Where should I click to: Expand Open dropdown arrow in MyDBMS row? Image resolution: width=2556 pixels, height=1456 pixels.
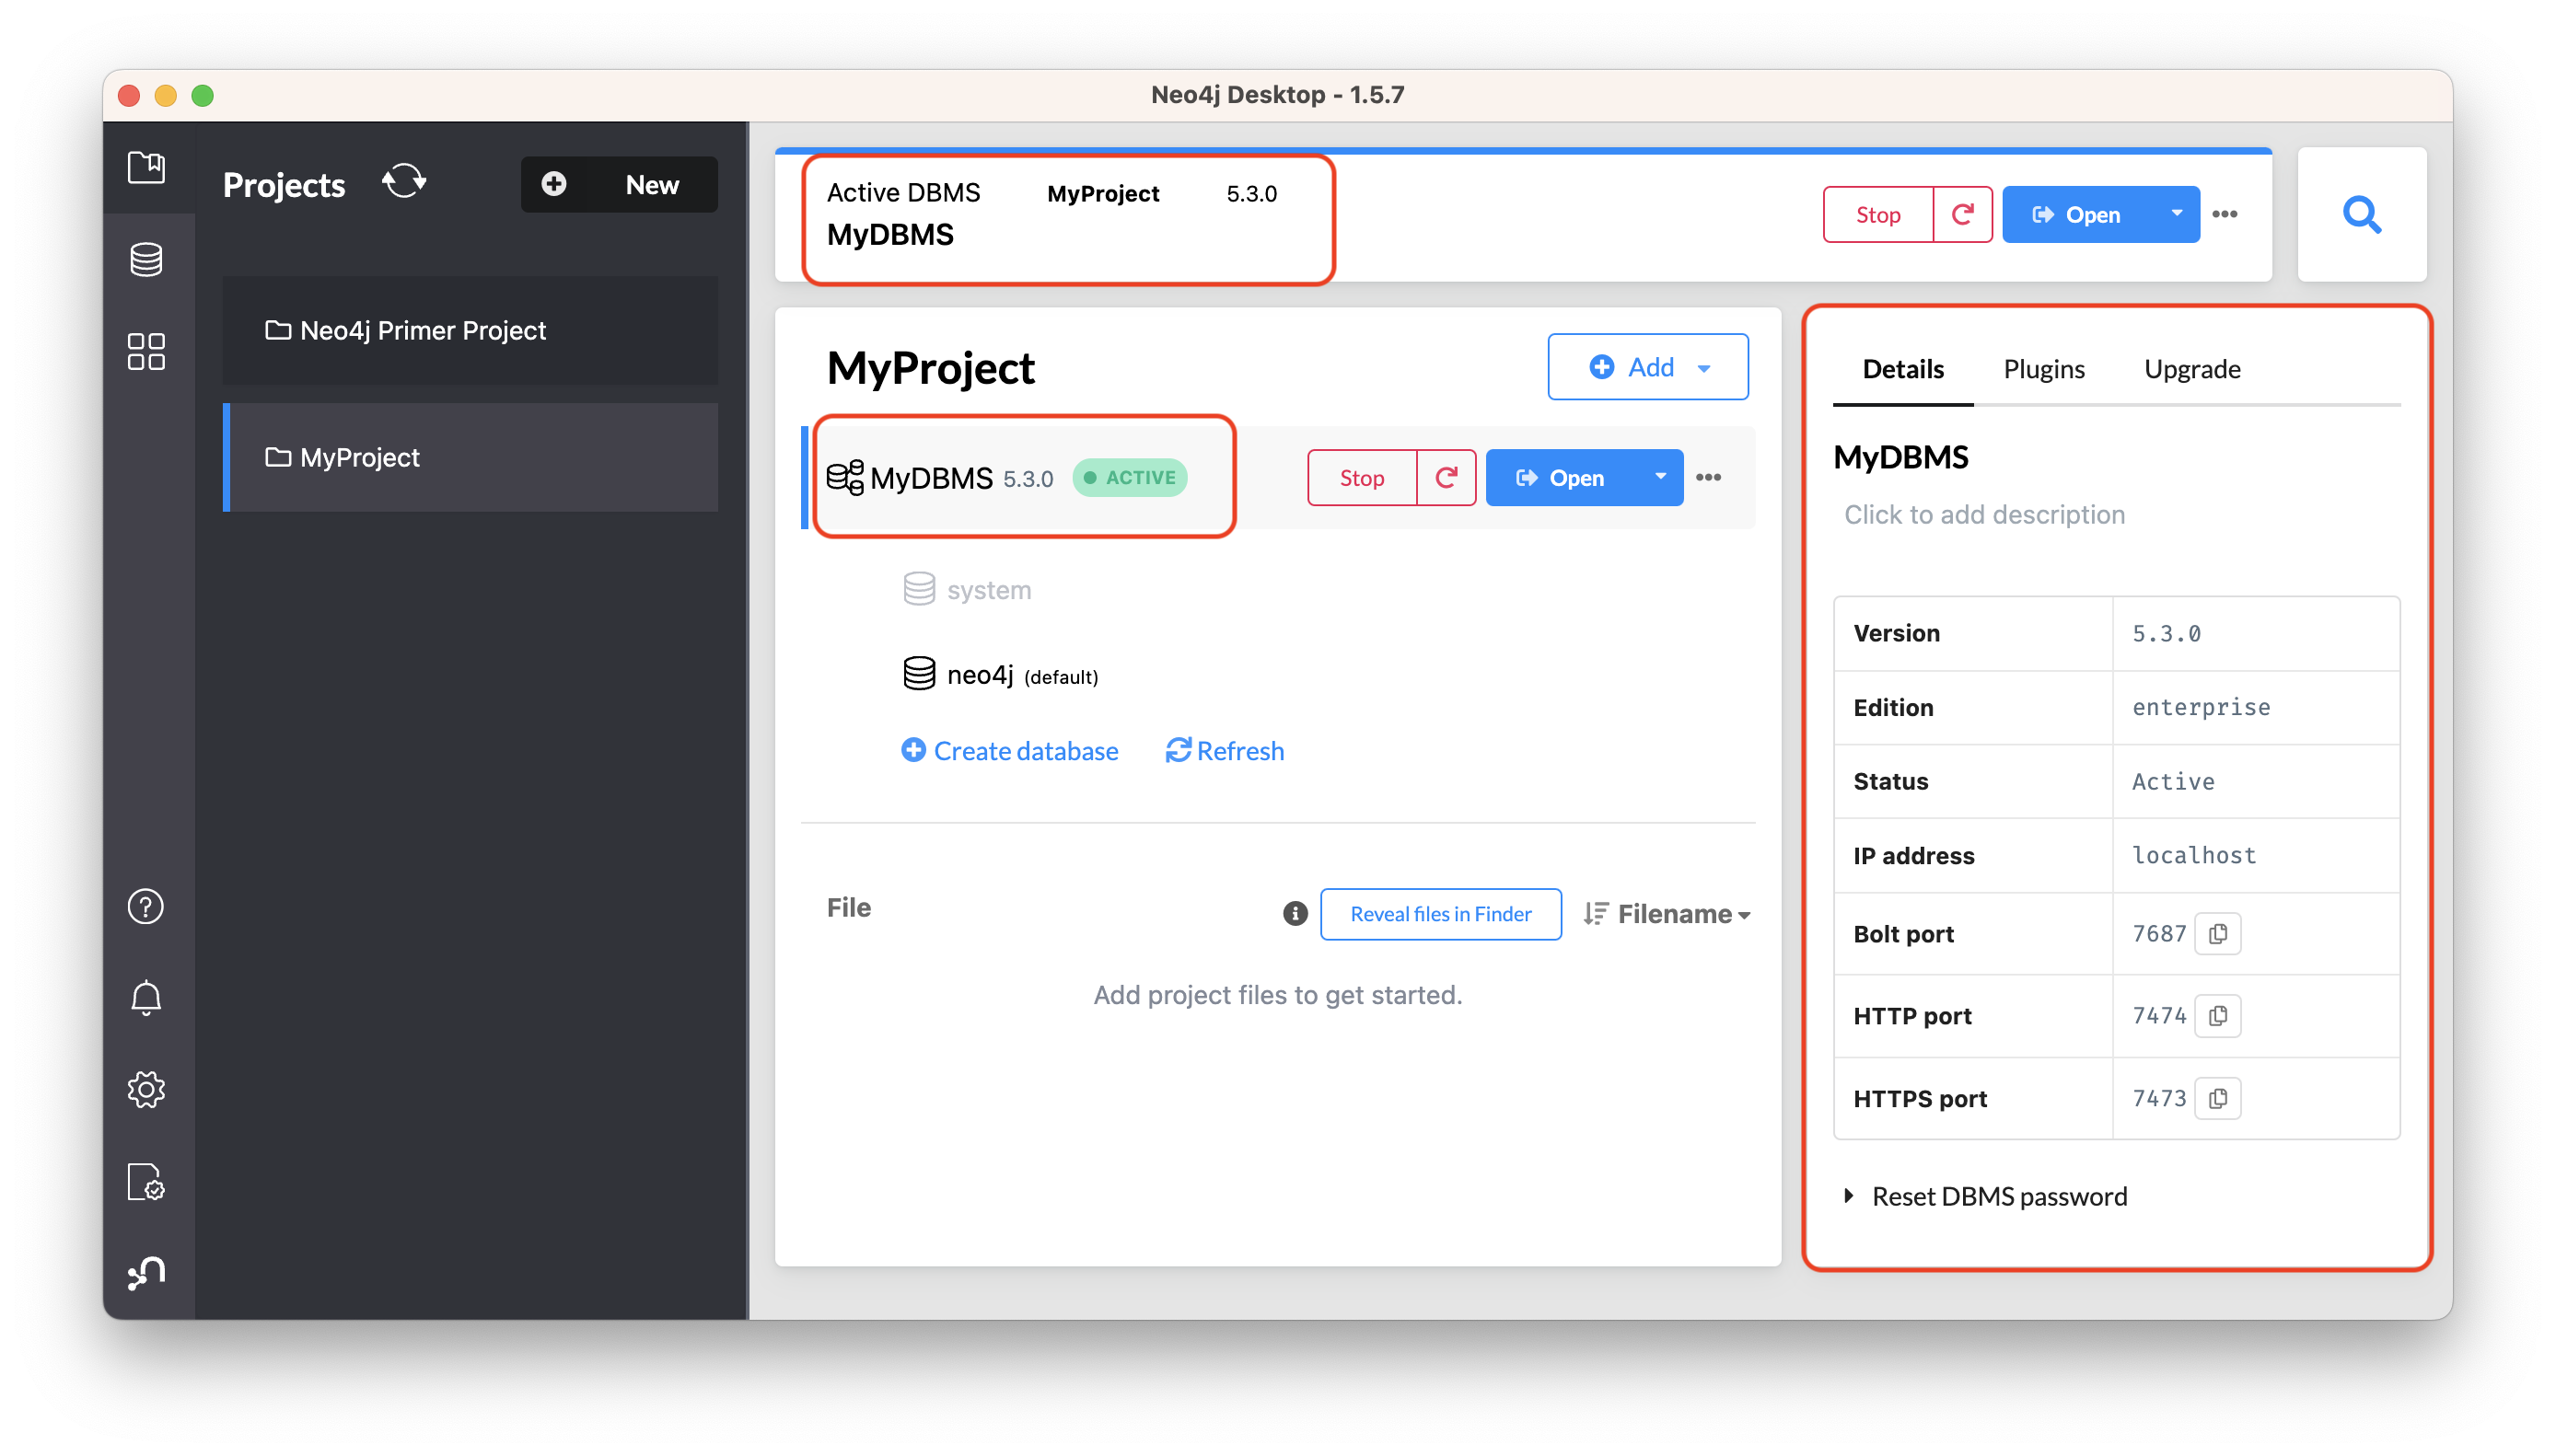coord(1659,477)
